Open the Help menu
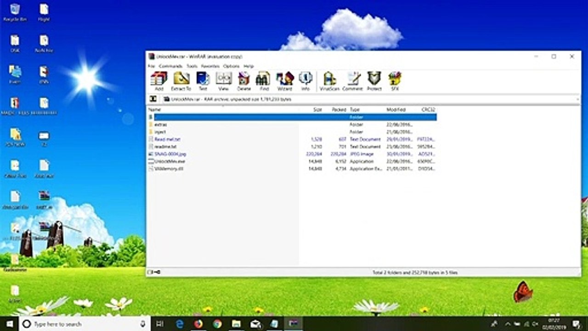Viewport: 588px width, 331px height. tap(249, 66)
